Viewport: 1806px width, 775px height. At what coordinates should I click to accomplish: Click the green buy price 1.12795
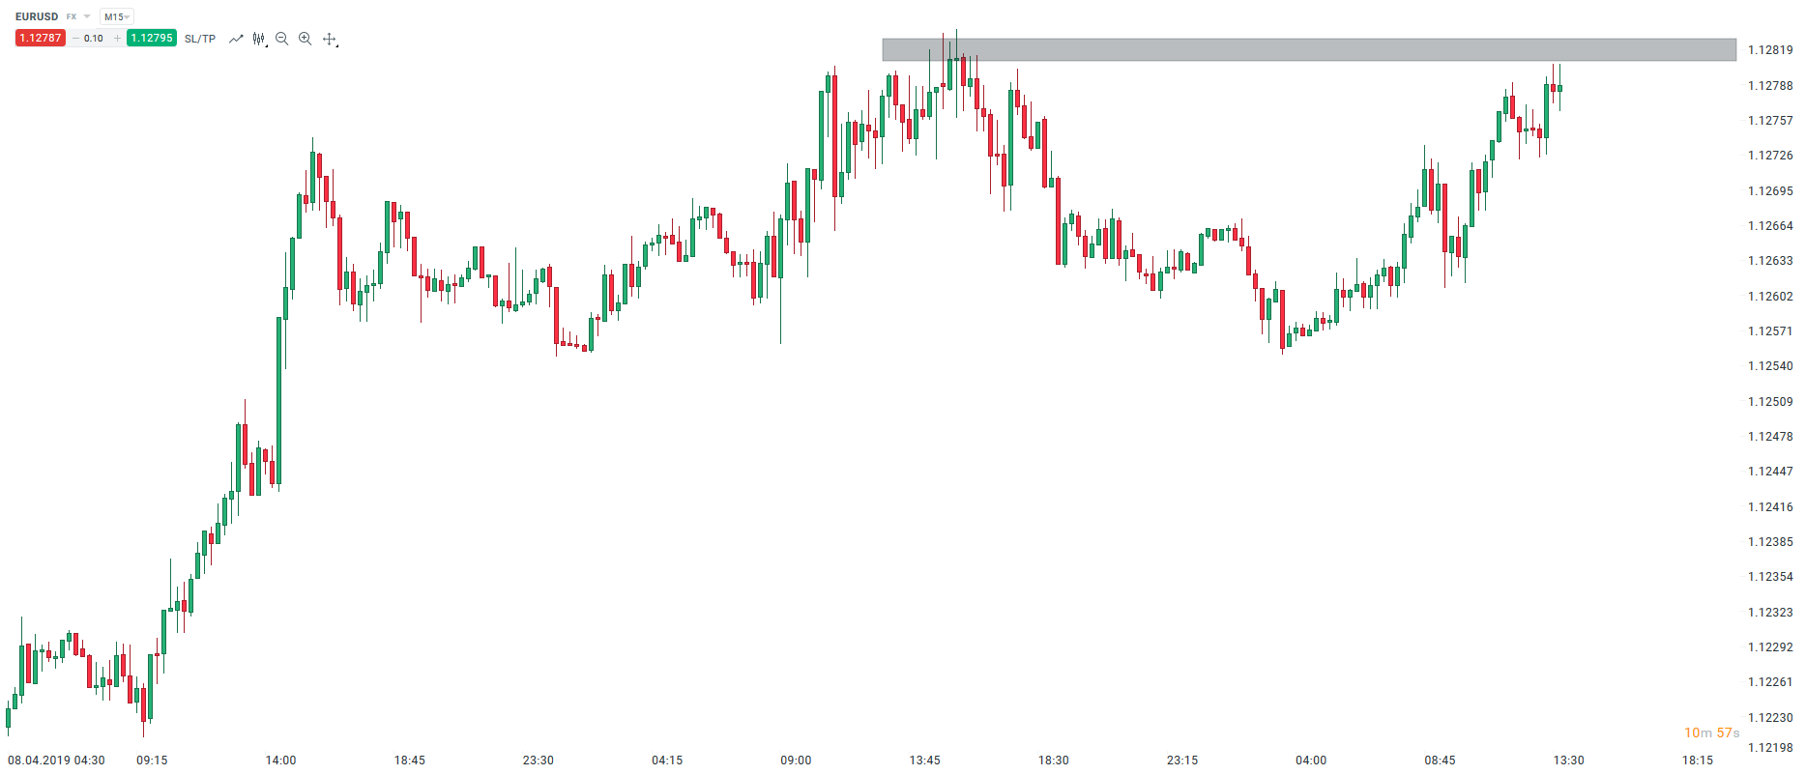pos(152,39)
